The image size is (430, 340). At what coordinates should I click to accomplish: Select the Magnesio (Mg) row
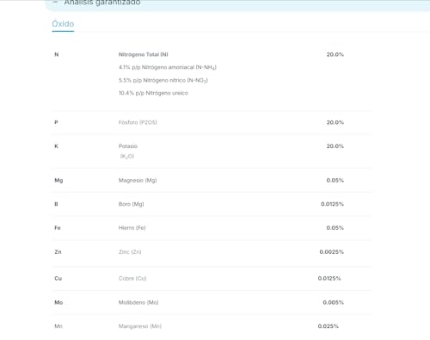click(212, 180)
